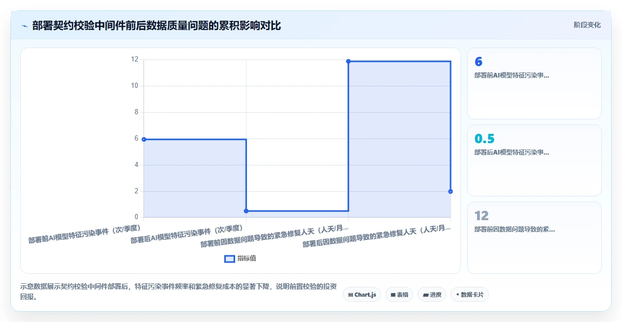Click the 表格 tag icon
Screen dimensions: 622x322
pos(393,295)
